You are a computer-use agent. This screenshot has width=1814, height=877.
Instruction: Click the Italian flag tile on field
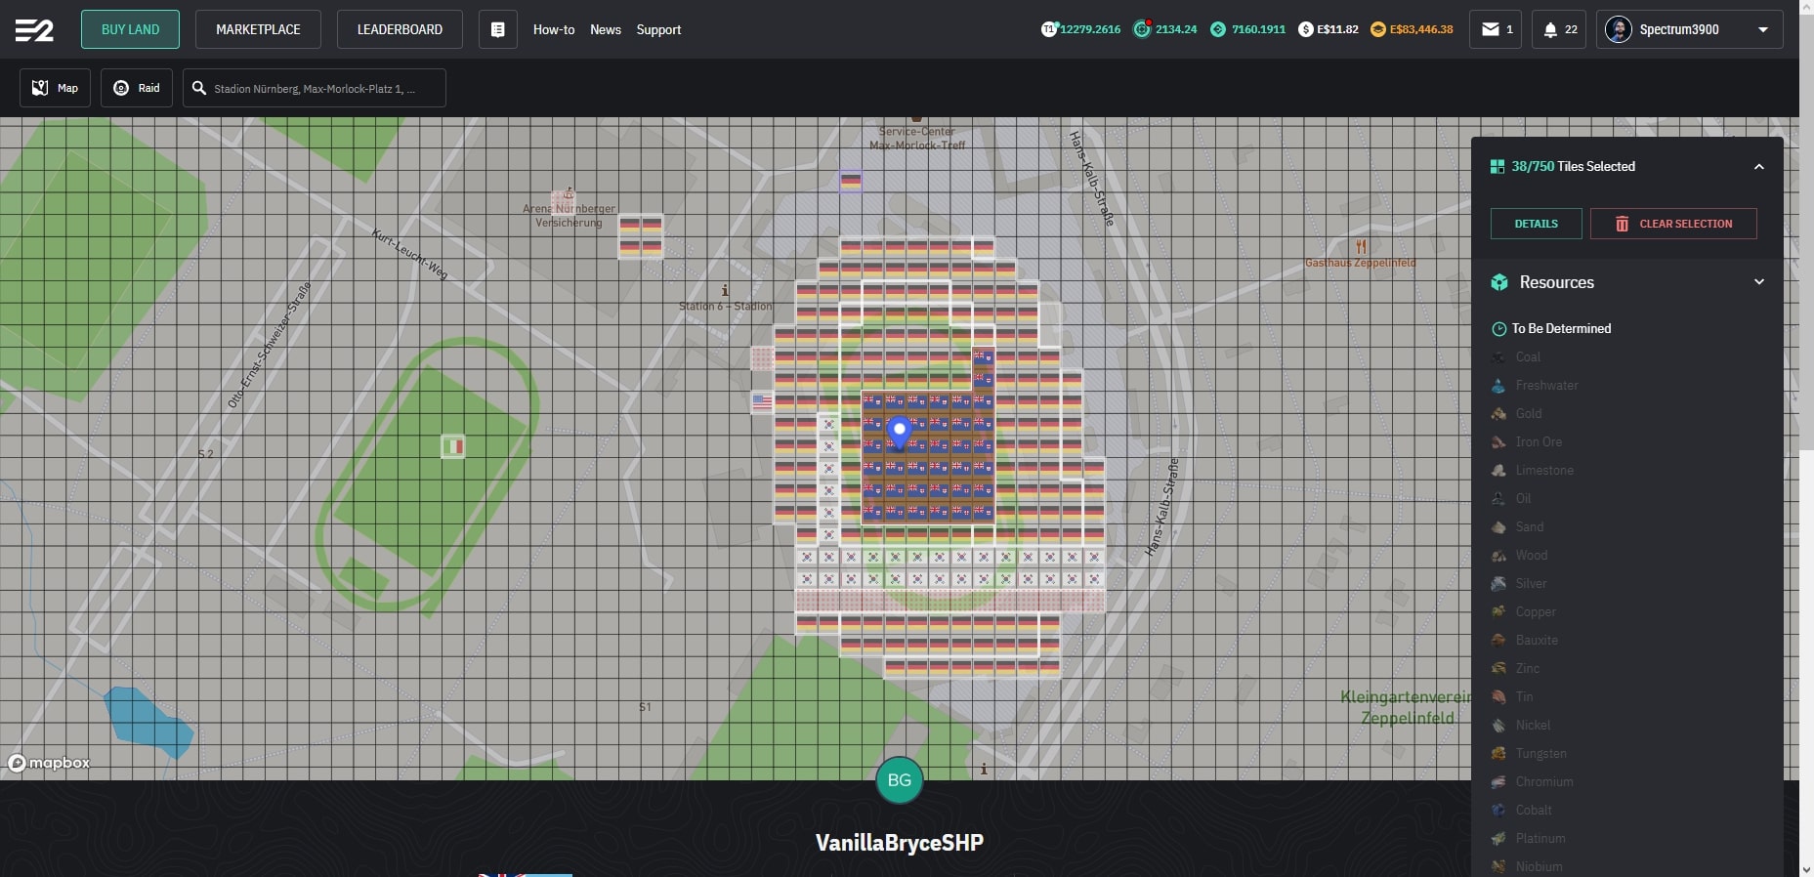coord(453,446)
